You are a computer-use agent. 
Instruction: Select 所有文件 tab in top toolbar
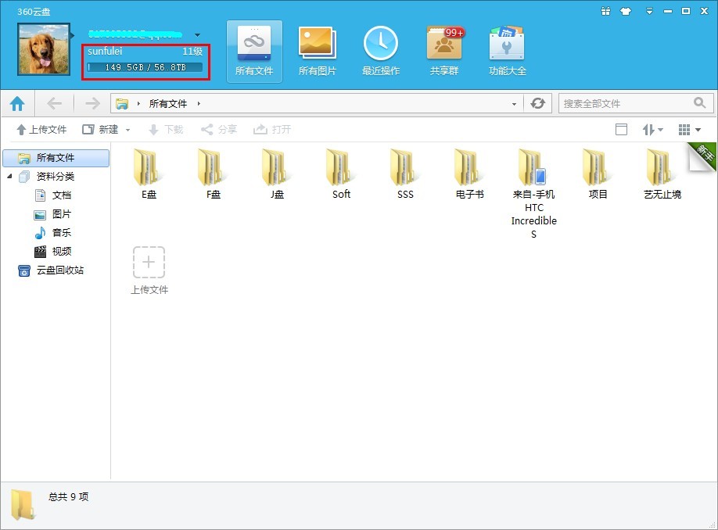[x=254, y=52]
